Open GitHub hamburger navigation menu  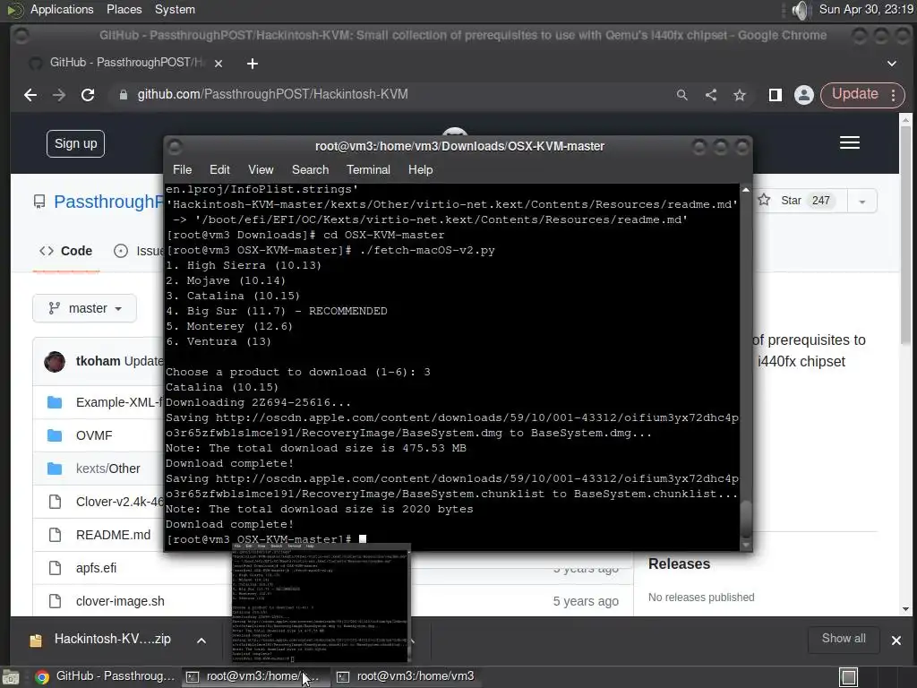(850, 142)
